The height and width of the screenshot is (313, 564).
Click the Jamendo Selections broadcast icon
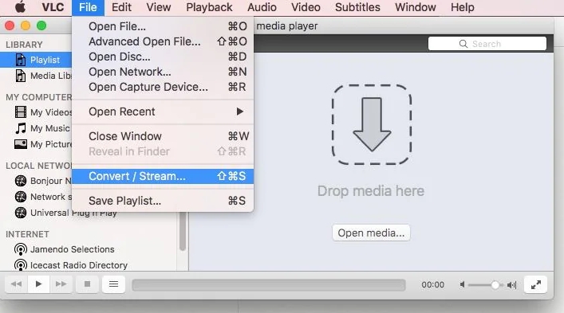(21, 249)
